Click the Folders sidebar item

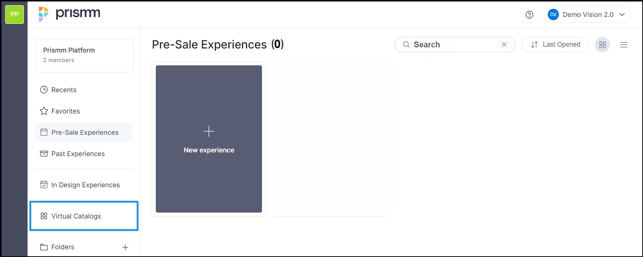click(62, 247)
